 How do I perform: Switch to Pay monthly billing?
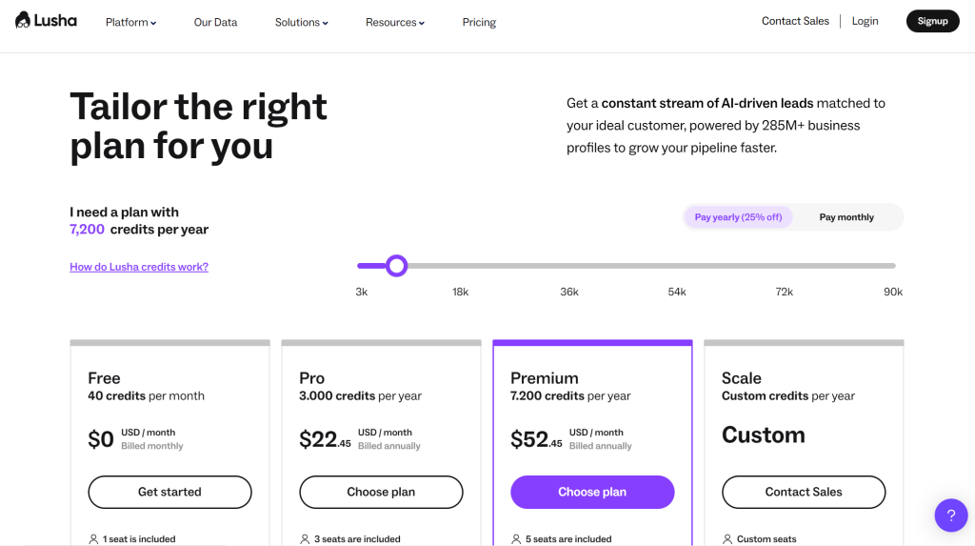pyautogui.click(x=846, y=217)
